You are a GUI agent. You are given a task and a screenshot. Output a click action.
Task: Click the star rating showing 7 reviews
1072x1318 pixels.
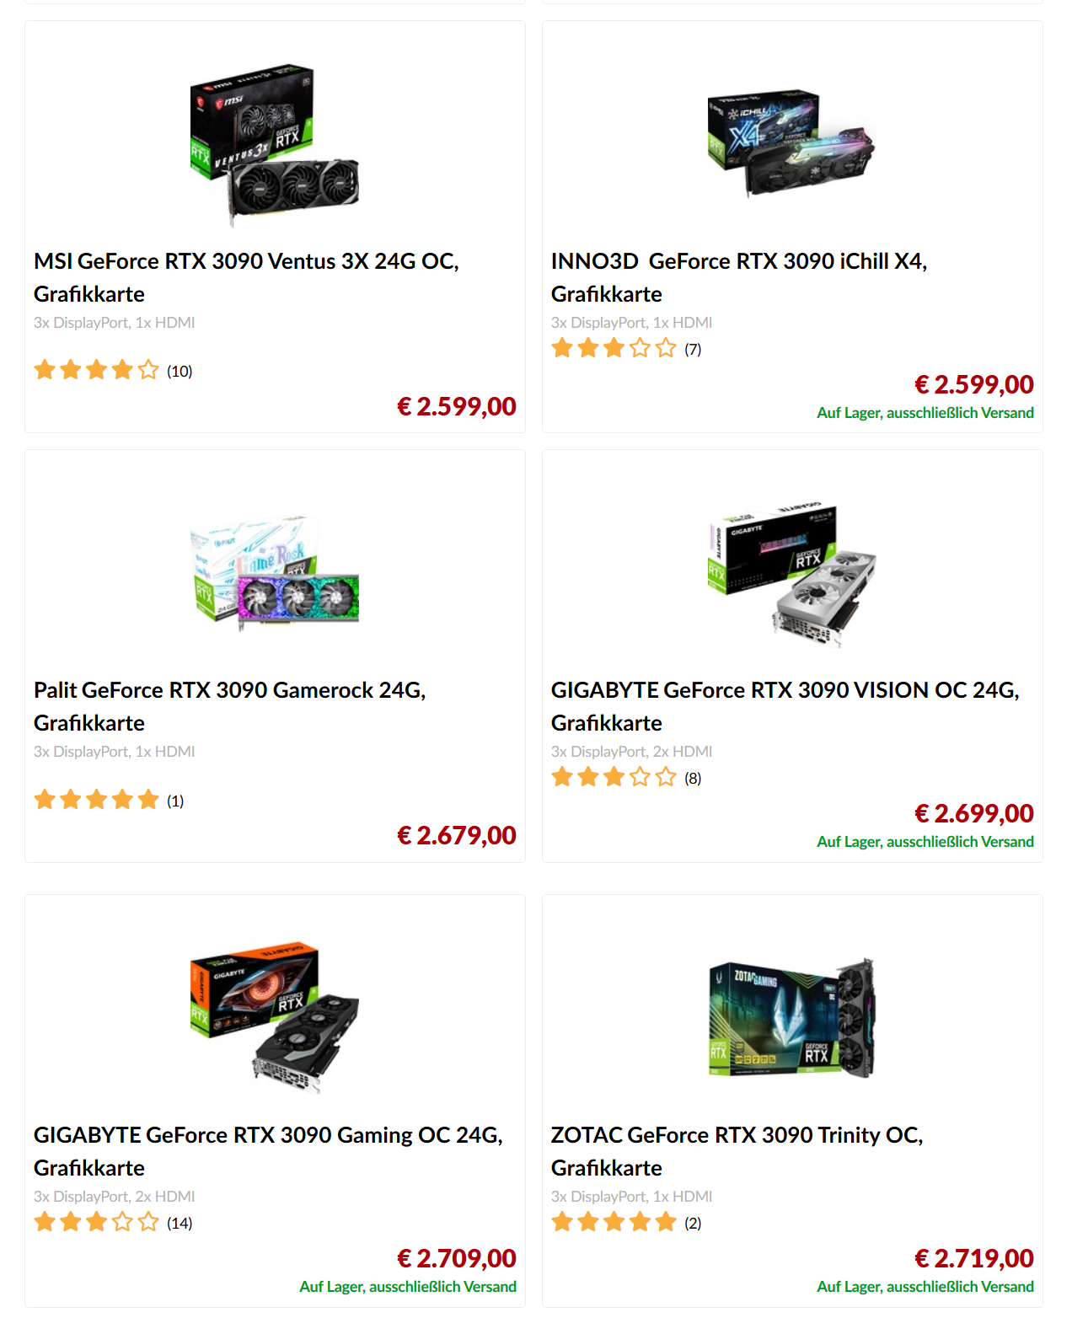pyautogui.click(x=626, y=348)
